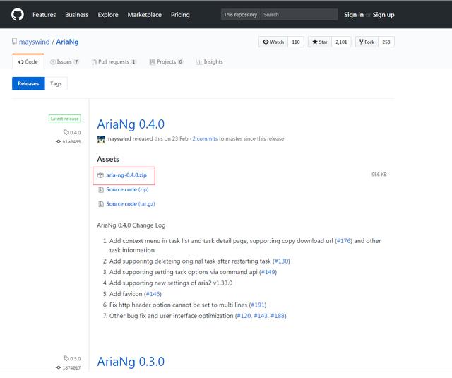Click mayswind's avatar image
452x378 pixels.
point(101,139)
